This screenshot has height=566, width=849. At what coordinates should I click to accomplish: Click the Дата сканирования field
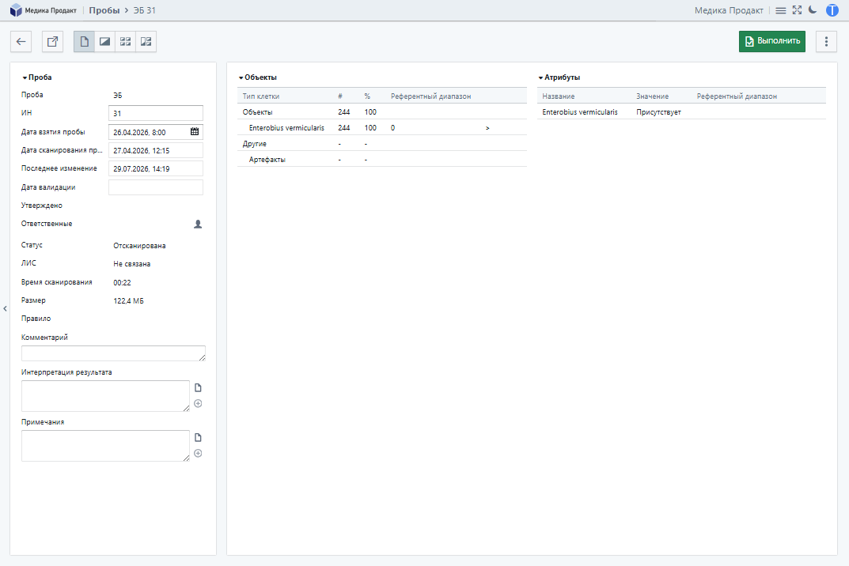(156, 150)
